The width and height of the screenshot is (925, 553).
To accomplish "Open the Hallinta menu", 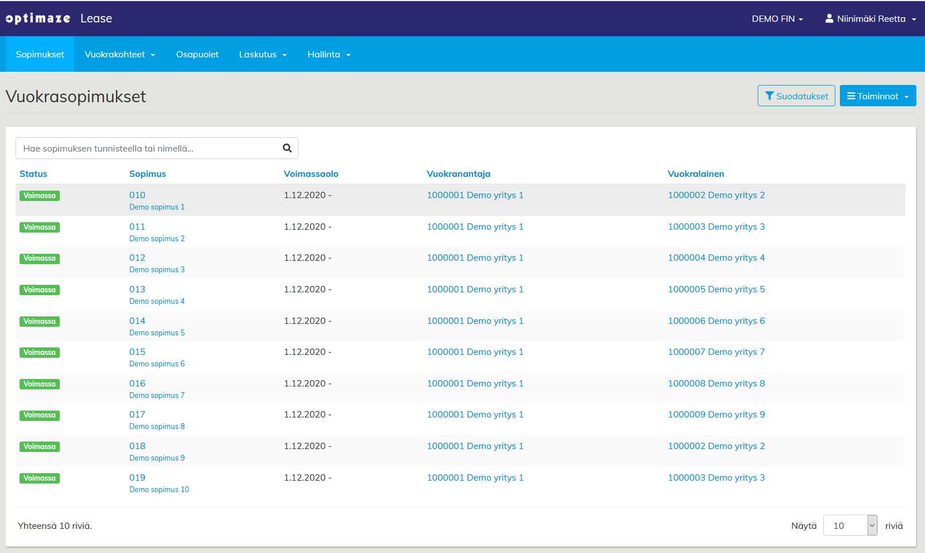I will 329,55.
